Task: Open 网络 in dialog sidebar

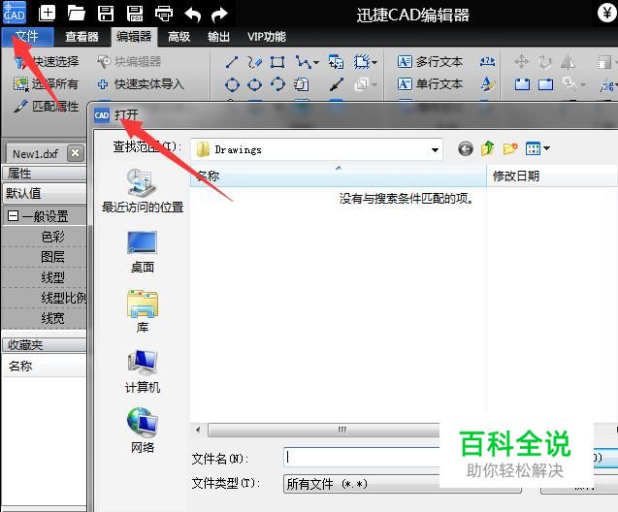Action: point(143,431)
